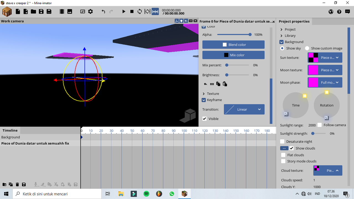Click the Blend color button
This screenshot has height=199, width=354.
[233, 44]
